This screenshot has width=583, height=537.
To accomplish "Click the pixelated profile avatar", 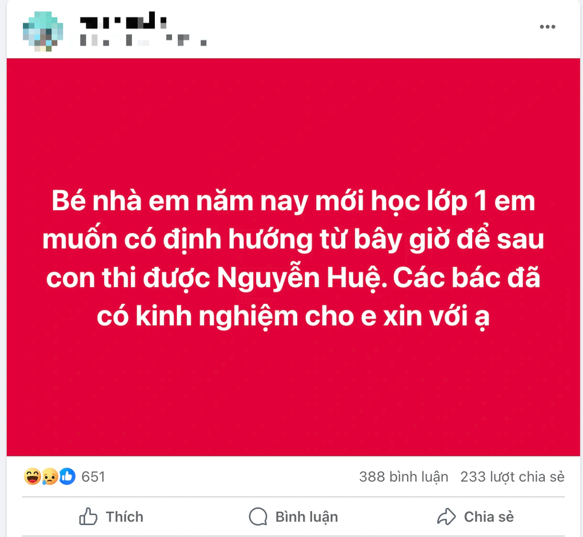I will click(x=43, y=31).
